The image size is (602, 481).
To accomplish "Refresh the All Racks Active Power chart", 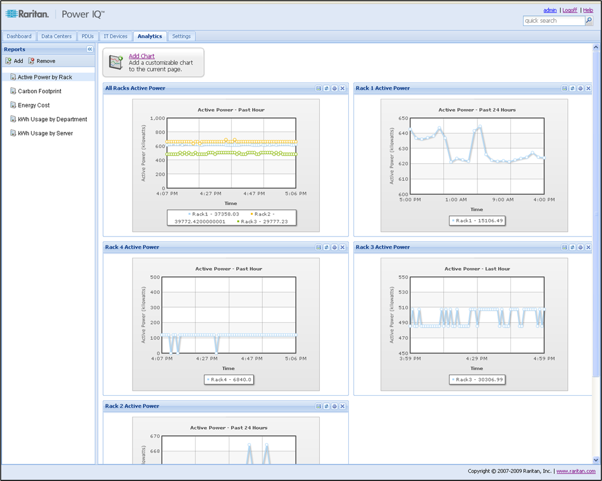I will point(327,88).
